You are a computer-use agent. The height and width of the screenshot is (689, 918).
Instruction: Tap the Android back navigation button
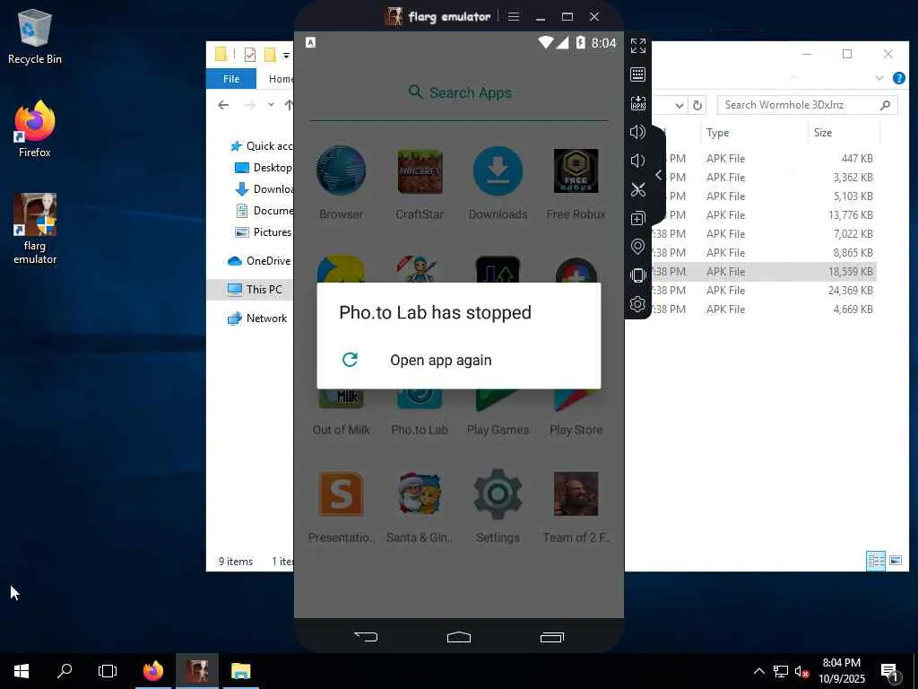366,637
